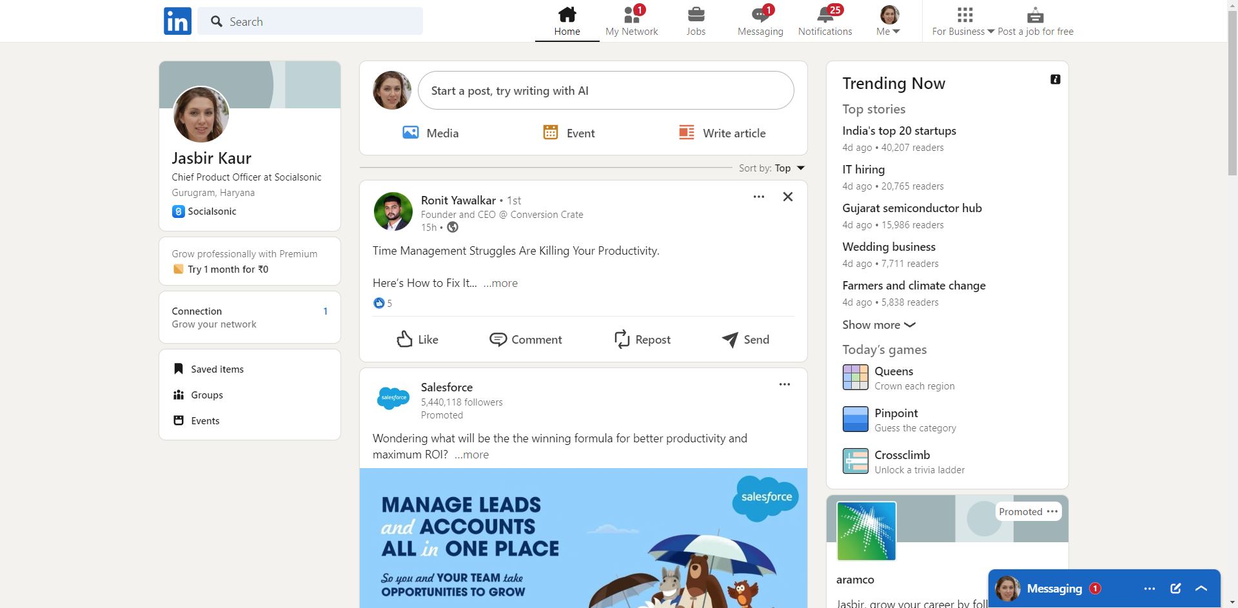Expand the Me profile menu
The image size is (1238, 608).
[889, 21]
